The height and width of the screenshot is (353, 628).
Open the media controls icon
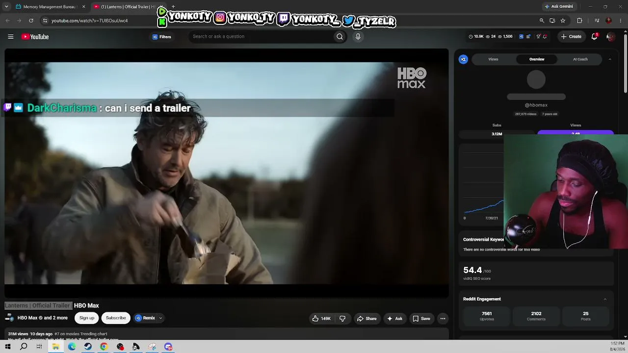coord(597,21)
